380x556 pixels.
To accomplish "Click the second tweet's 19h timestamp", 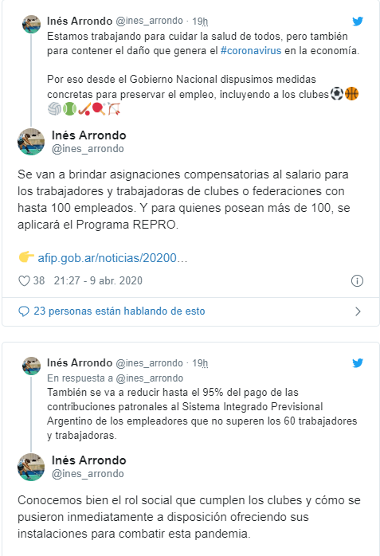I will 200,363.
